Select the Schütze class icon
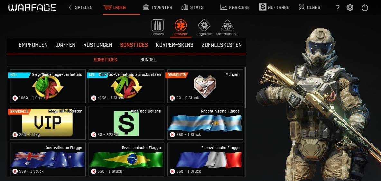 click(x=157, y=25)
